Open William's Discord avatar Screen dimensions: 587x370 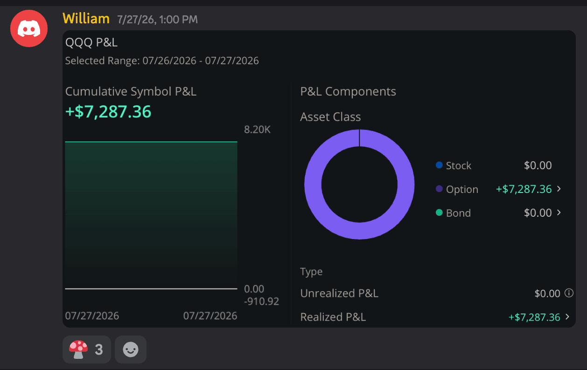(29, 28)
